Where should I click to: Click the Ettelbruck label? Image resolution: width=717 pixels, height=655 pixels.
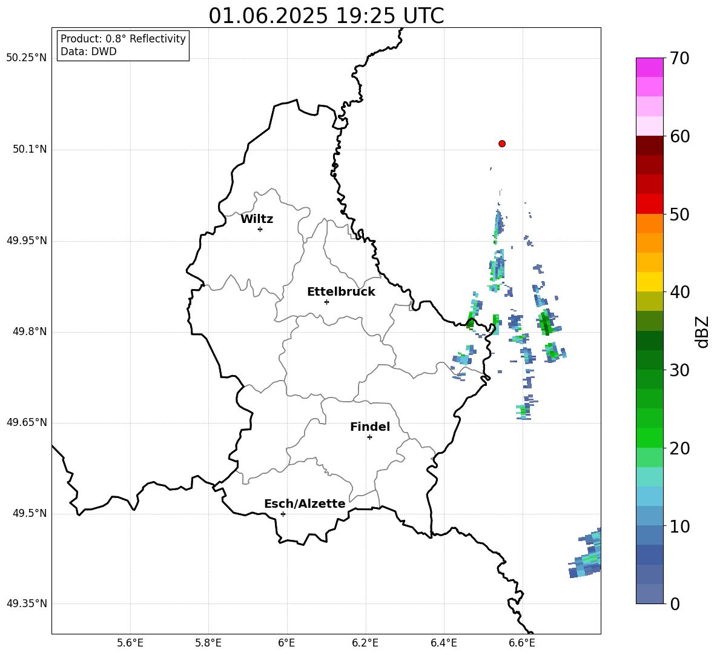click(x=341, y=292)
